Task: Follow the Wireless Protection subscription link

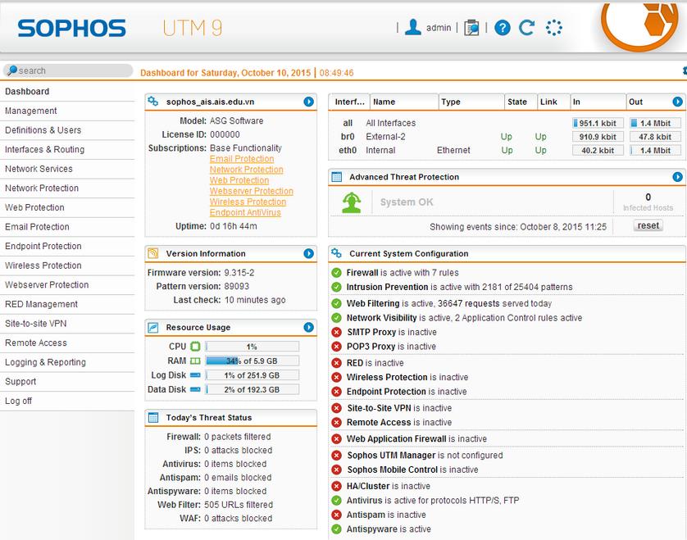Action: (x=248, y=202)
